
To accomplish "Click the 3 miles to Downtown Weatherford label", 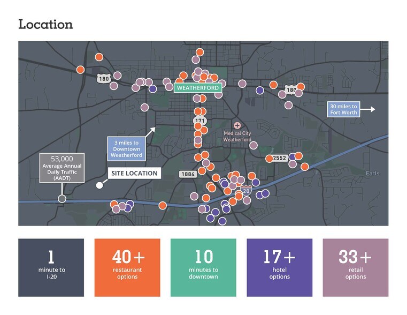I will (x=126, y=149).
